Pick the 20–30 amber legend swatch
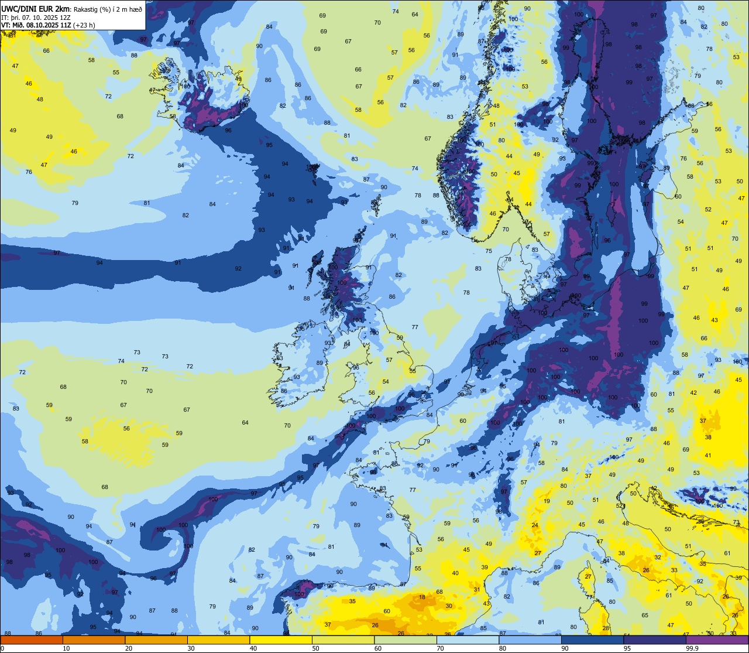 click(x=156, y=640)
